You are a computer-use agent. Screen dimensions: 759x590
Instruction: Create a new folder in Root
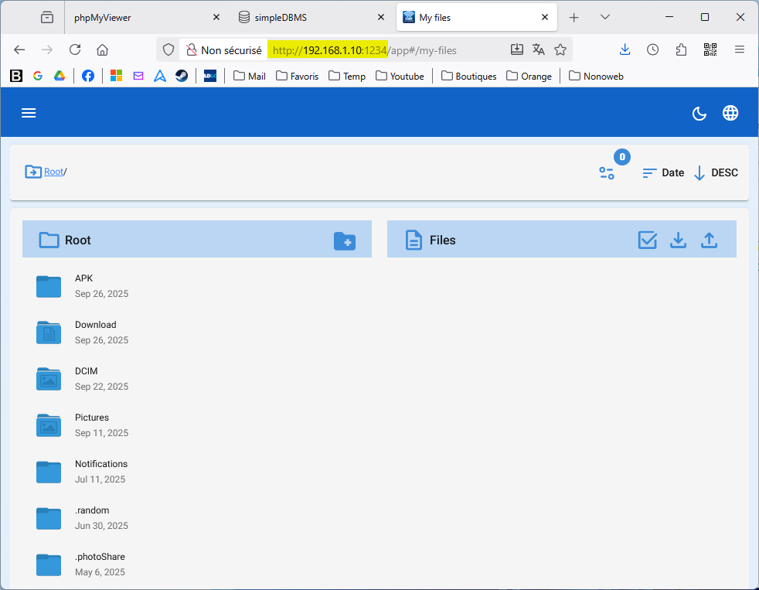[x=345, y=240]
